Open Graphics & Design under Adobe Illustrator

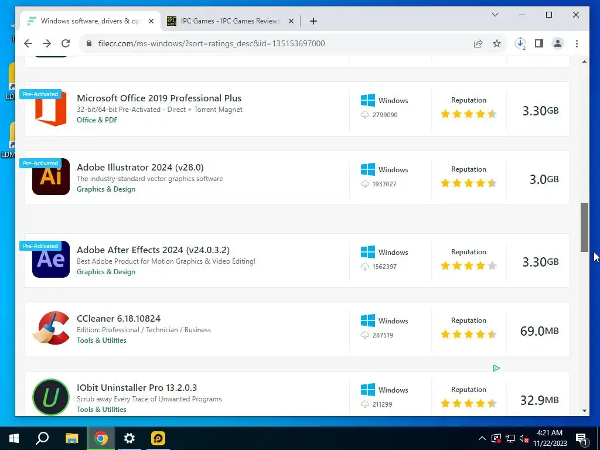(x=106, y=189)
